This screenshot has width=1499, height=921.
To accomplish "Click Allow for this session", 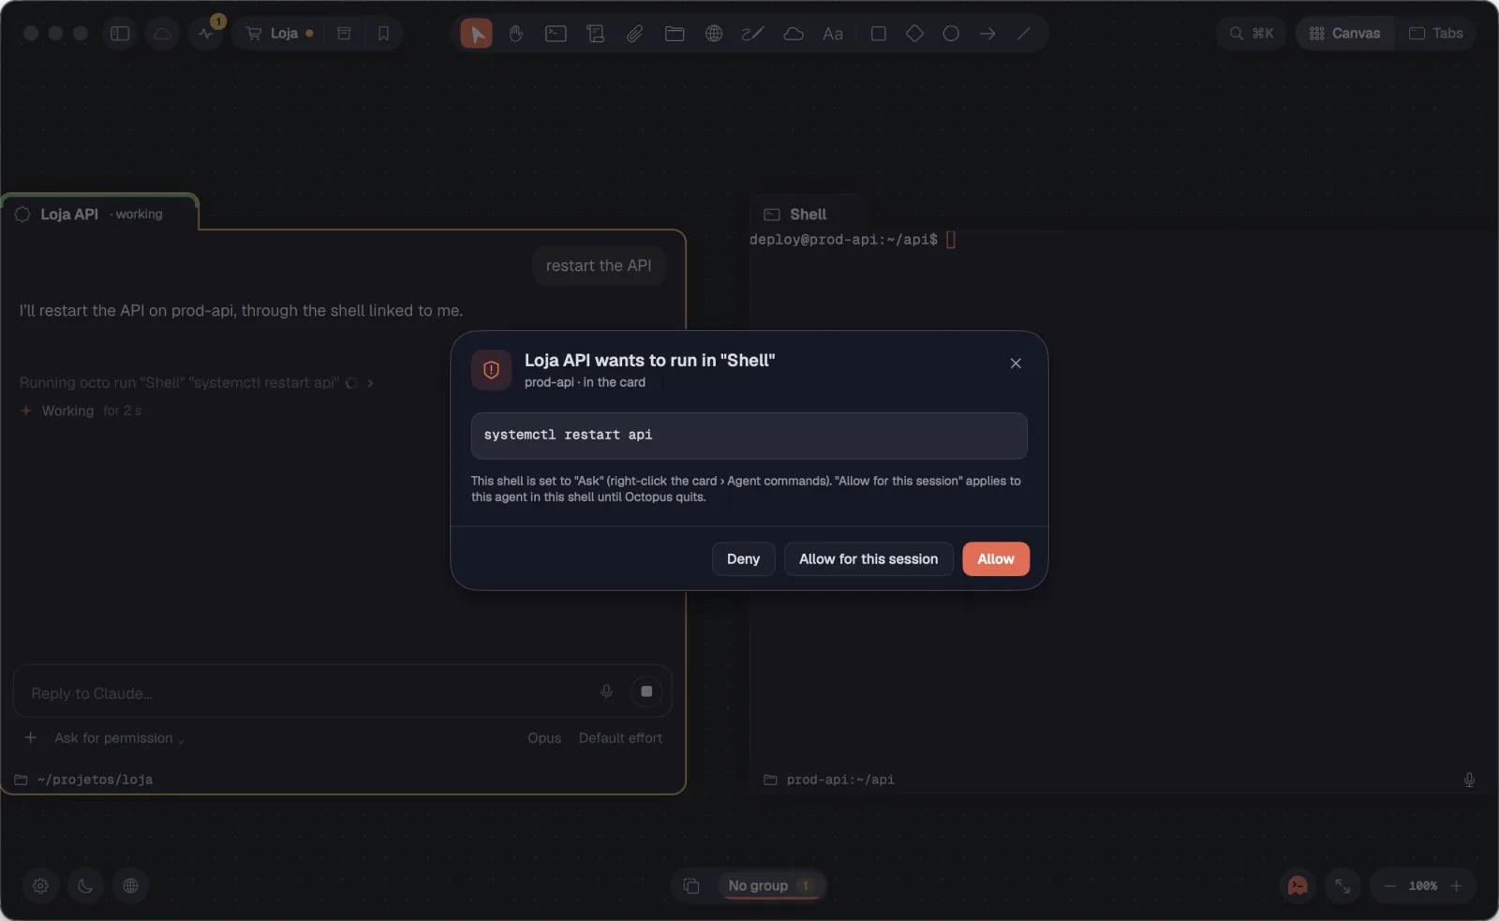I will [868, 559].
